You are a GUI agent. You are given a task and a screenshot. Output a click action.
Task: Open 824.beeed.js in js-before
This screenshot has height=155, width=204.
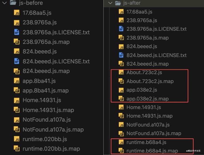coord(40,51)
